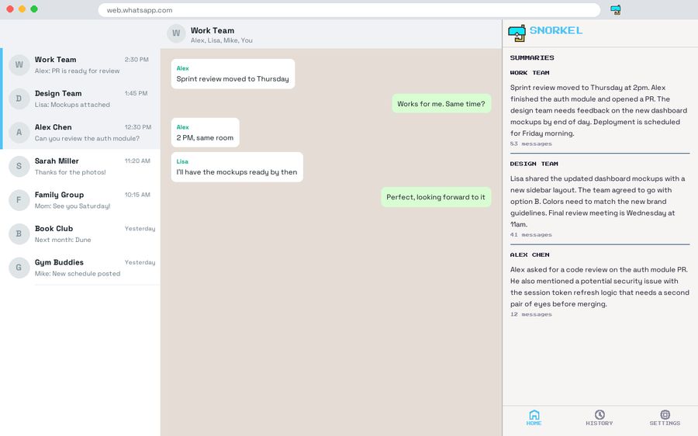Image resolution: width=698 pixels, height=436 pixels.
Task: Click the Design Team summary paragraph
Action: click(597, 201)
